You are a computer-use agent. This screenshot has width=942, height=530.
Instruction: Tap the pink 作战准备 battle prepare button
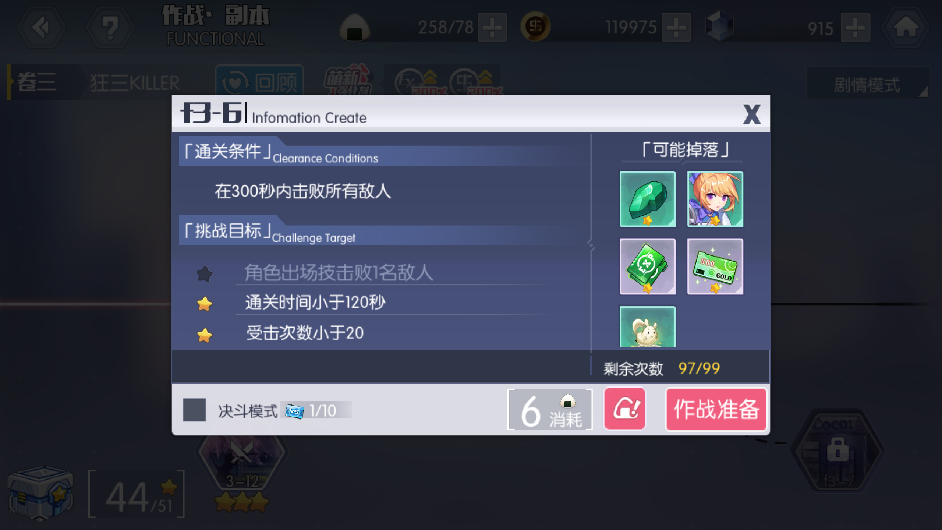(716, 409)
